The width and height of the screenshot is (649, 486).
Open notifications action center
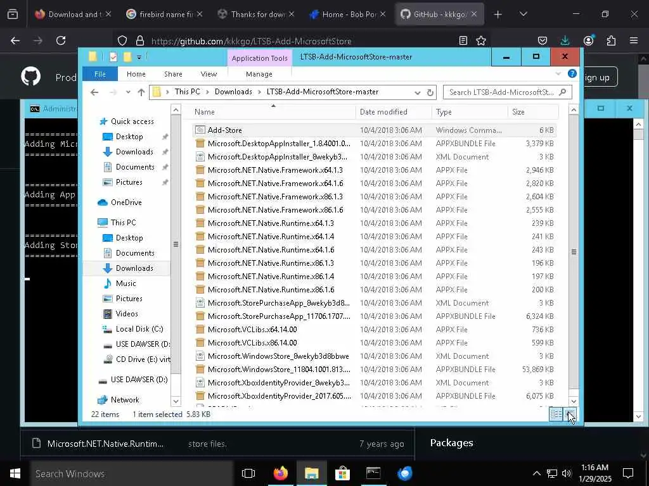[628, 473]
